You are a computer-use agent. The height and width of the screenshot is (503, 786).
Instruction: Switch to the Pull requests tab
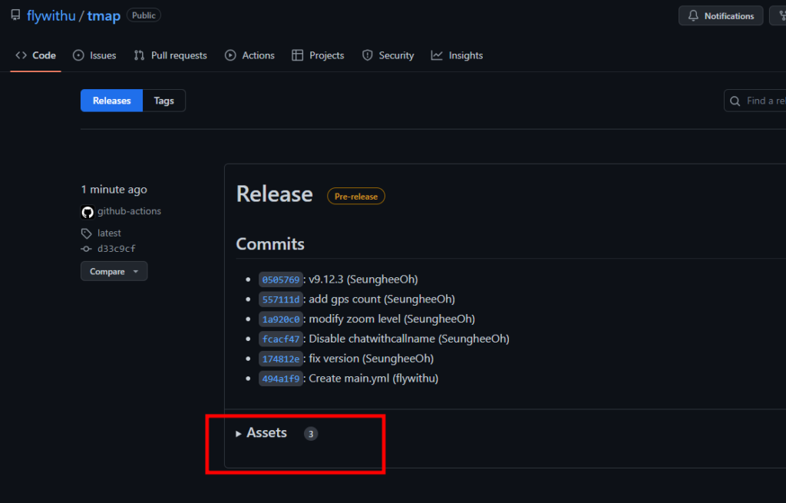click(170, 55)
